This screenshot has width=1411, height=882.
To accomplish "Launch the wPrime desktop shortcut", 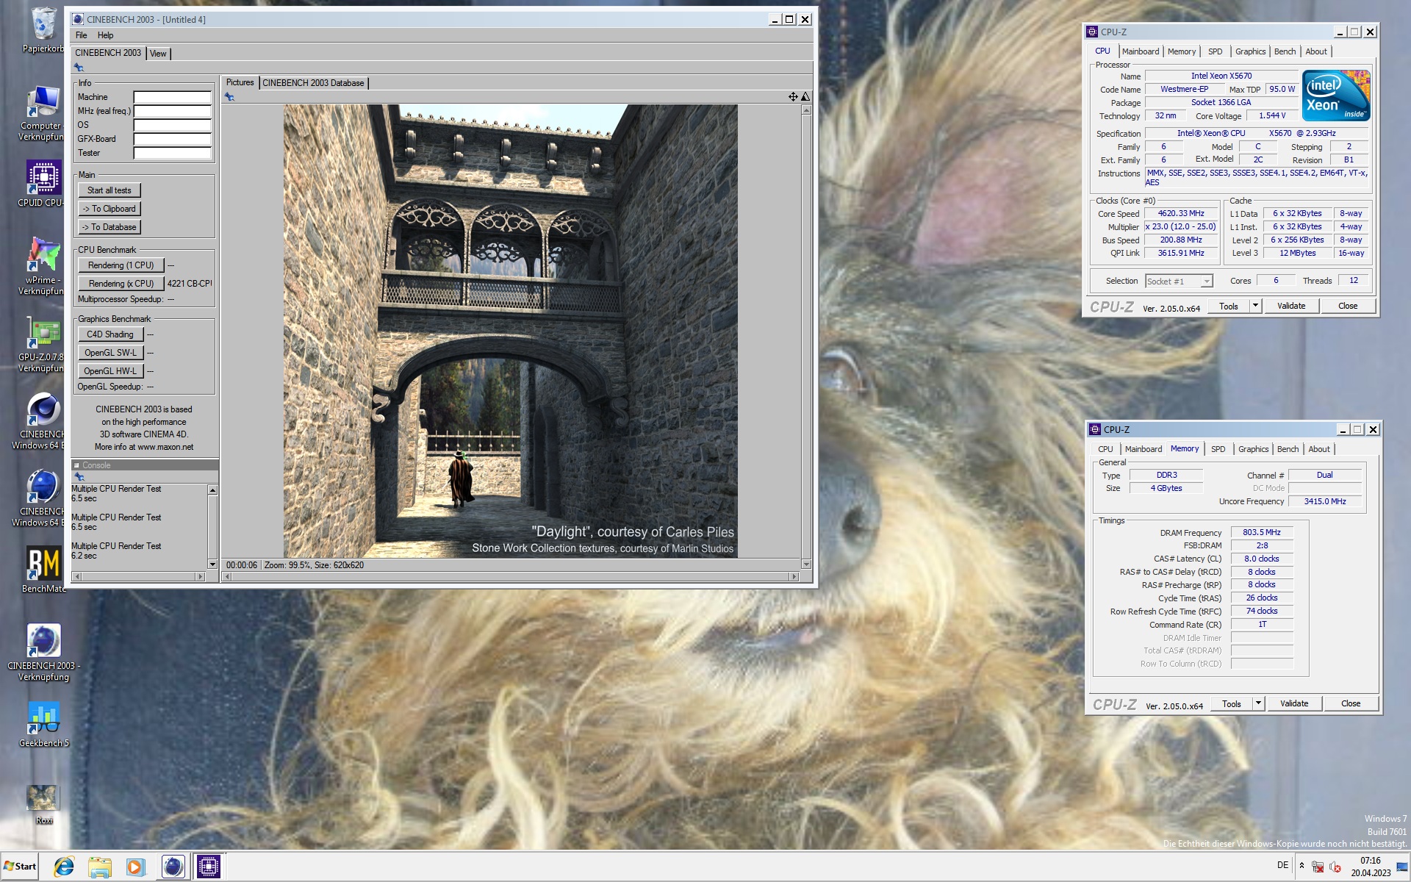I will tap(43, 265).
